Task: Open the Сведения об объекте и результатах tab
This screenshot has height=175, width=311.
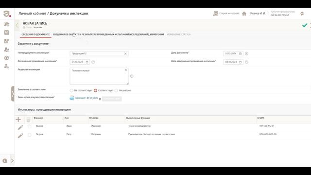Action: click(x=108, y=35)
